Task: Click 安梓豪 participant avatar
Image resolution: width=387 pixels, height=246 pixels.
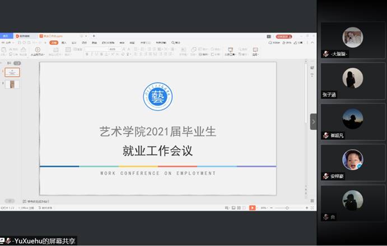Action: click(x=352, y=159)
